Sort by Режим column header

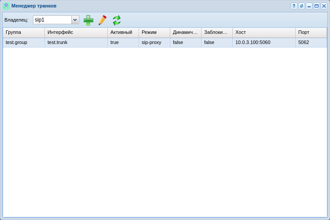(x=154, y=33)
